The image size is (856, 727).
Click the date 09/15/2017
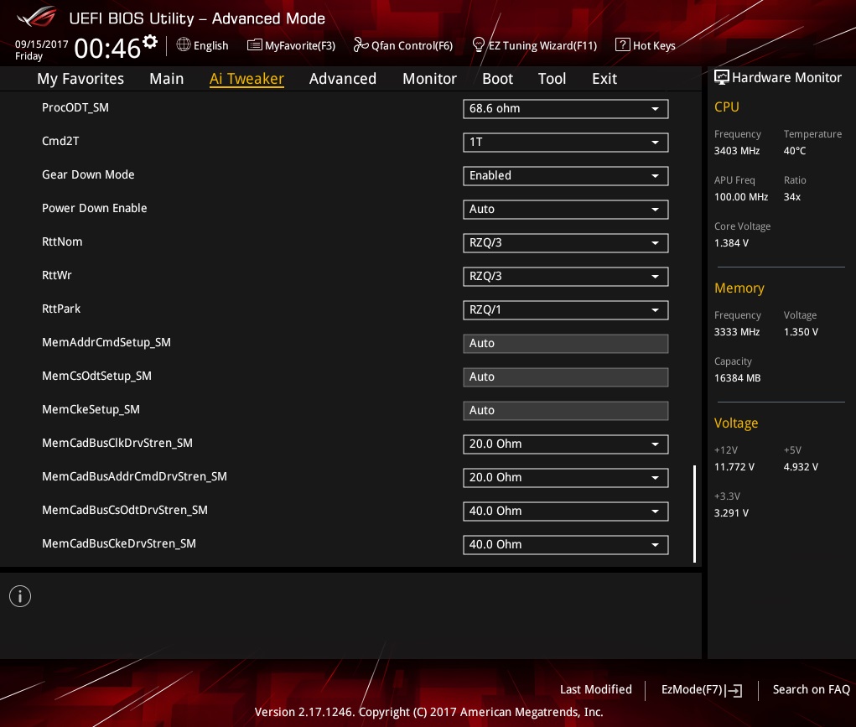(41, 44)
